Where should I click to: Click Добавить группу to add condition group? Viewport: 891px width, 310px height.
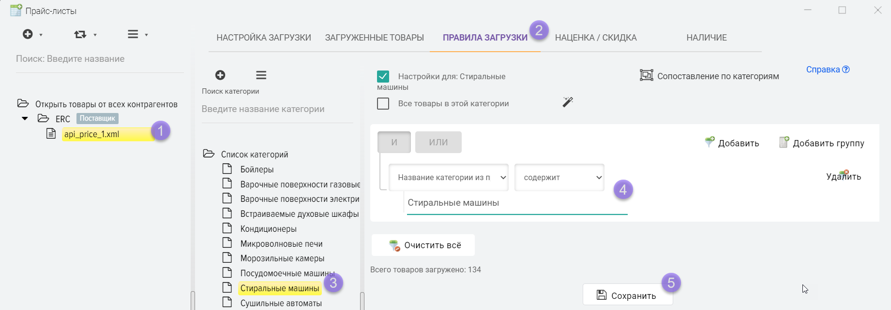point(821,143)
